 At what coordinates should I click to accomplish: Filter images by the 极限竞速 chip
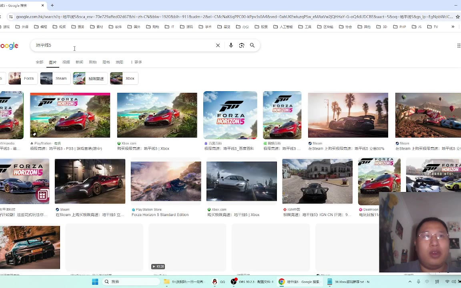pos(90,78)
